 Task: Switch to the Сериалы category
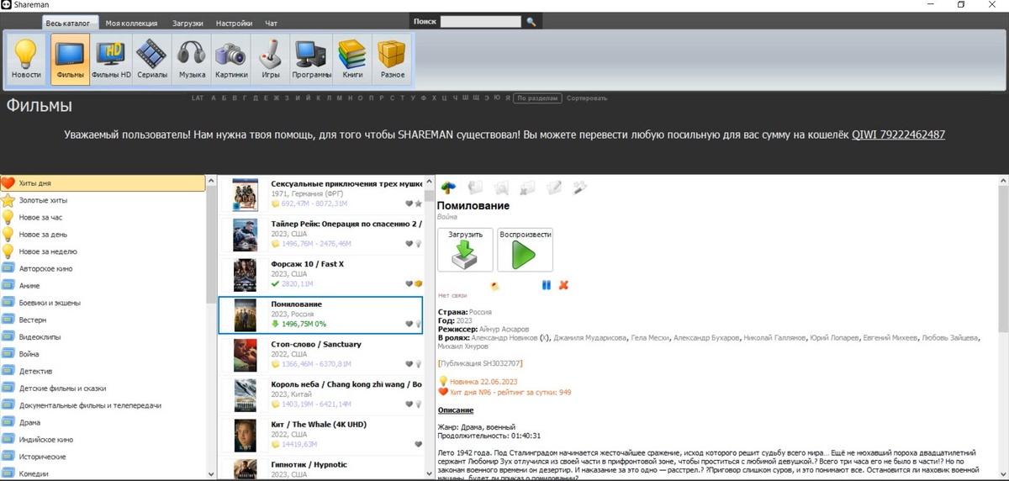tap(152, 59)
